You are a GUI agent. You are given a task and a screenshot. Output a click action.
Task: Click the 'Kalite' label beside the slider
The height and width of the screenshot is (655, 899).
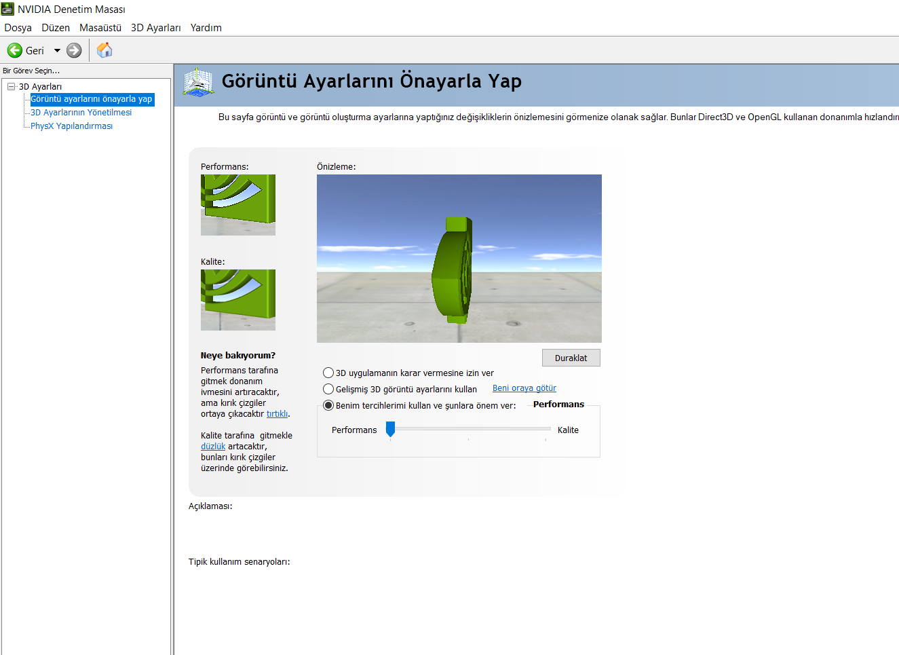click(x=568, y=430)
